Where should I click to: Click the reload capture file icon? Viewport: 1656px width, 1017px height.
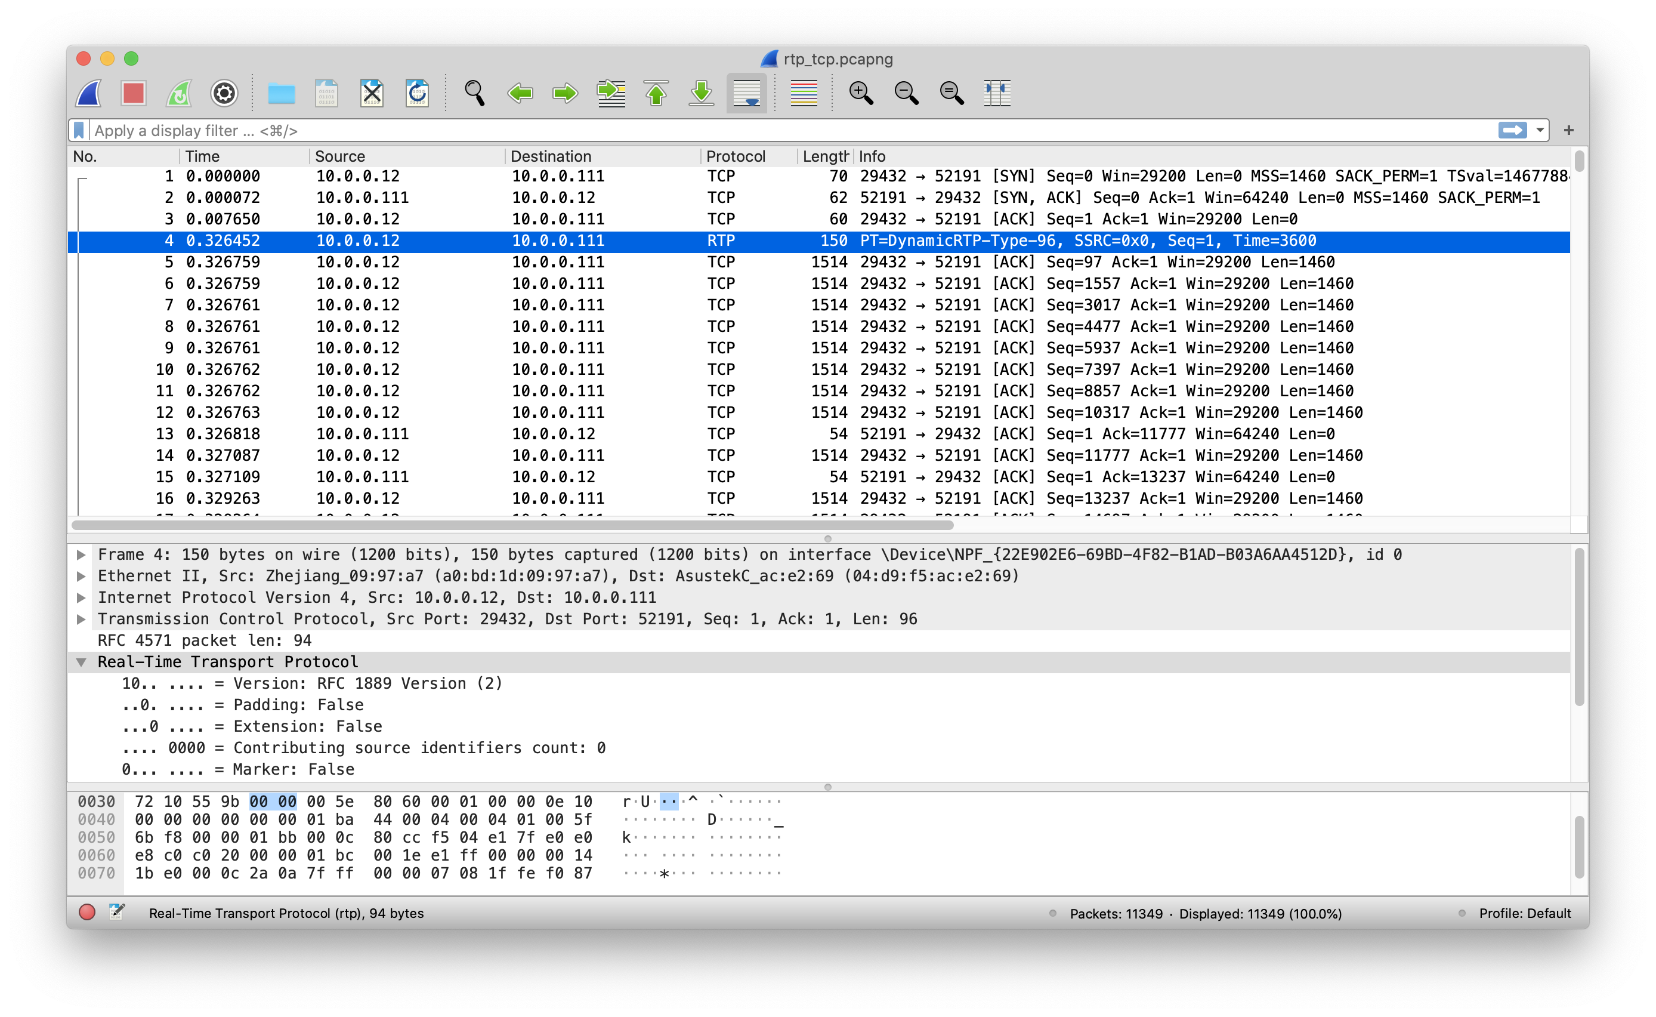tap(417, 94)
